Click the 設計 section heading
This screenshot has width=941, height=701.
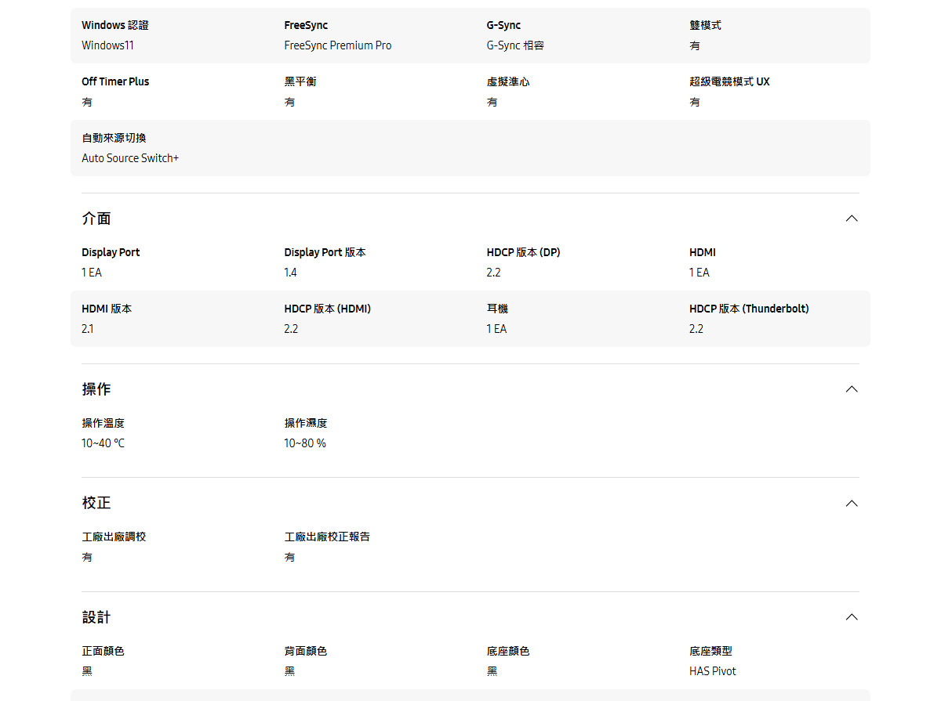coord(96,617)
